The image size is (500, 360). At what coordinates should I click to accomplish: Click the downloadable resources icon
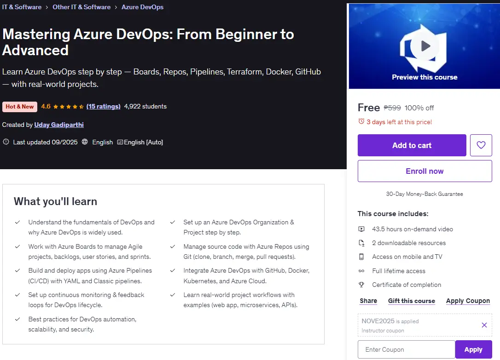coord(361,243)
